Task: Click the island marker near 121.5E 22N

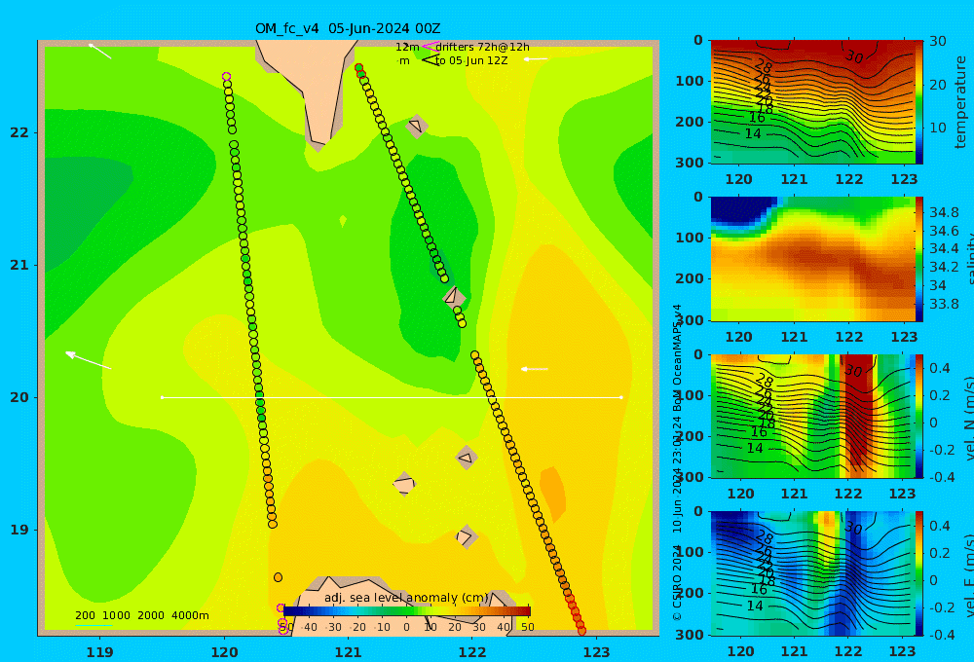Action: coord(416,127)
